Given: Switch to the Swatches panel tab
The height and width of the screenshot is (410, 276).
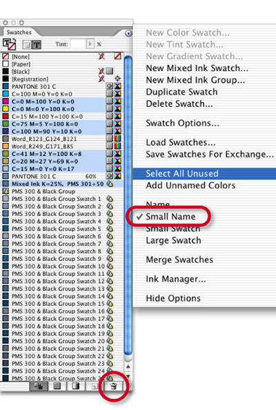Looking at the screenshot, I should (19, 32).
